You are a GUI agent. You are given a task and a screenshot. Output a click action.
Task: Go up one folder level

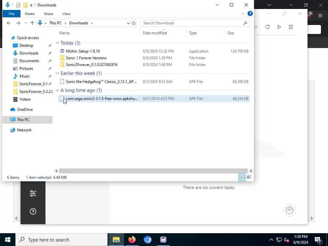[32, 23]
